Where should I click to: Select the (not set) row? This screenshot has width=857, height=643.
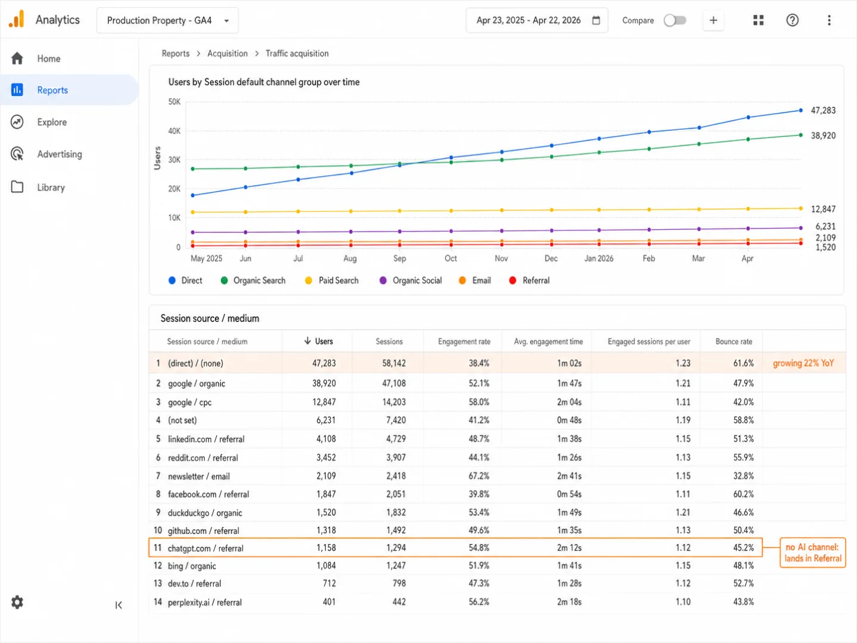[497, 420]
